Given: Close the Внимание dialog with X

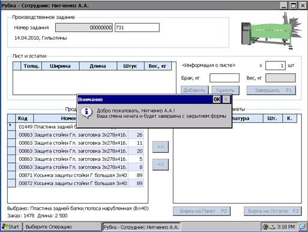Looking at the screenshot, I should (226, 99).
